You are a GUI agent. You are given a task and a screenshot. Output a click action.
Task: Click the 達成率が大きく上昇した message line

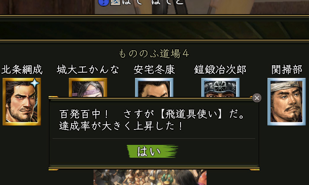tap(121, 126)
